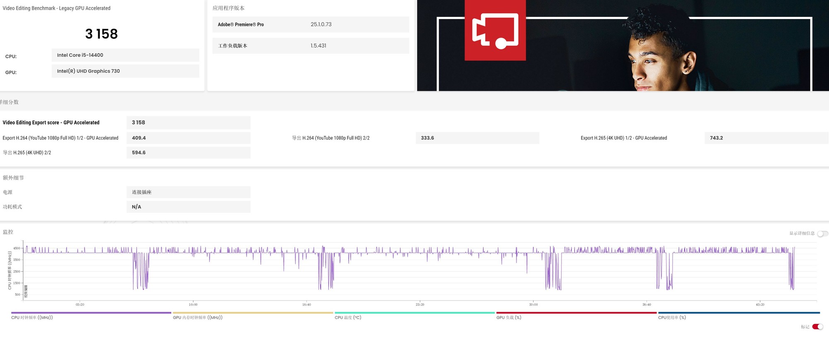
Task: Select the GPU 负载 (%) chart series
Action: coord(576,316)
